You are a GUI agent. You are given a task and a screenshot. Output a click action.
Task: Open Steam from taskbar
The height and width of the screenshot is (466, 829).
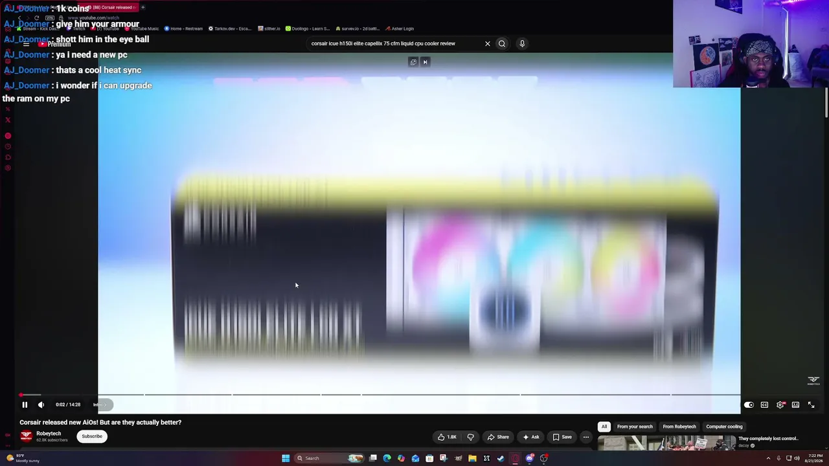[501, 458]
